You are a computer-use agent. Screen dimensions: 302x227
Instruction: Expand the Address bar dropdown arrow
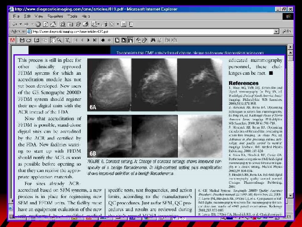click(276, 32)
